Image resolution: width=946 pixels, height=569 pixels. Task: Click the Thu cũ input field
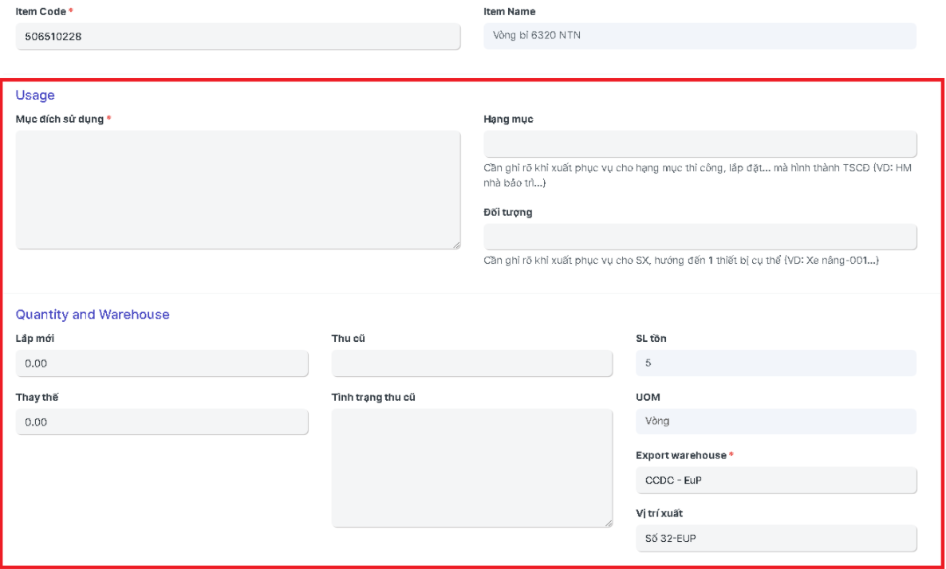click(471, 363)
